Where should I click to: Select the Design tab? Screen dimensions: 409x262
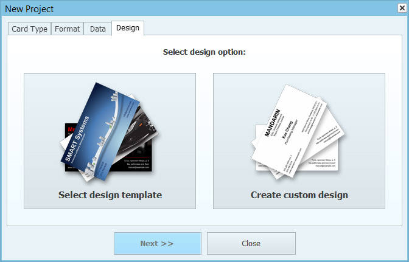coord(128,28)
